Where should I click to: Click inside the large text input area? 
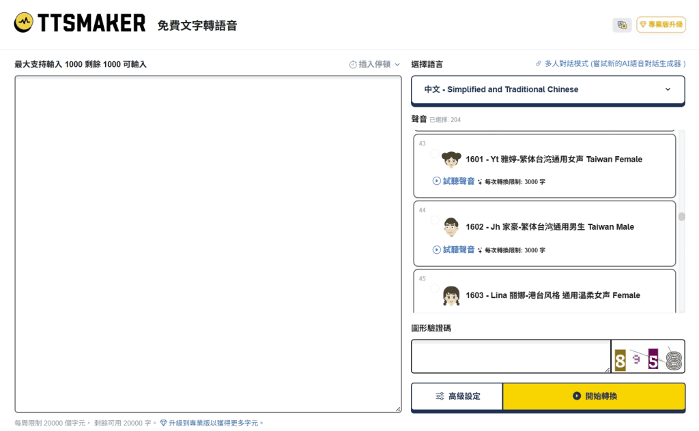(x=208, y=244)
